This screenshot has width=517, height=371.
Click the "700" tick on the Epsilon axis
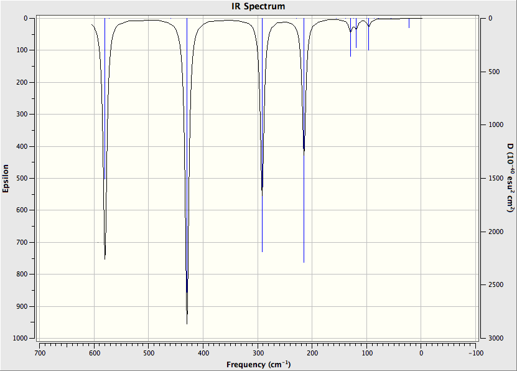(22, 242)
